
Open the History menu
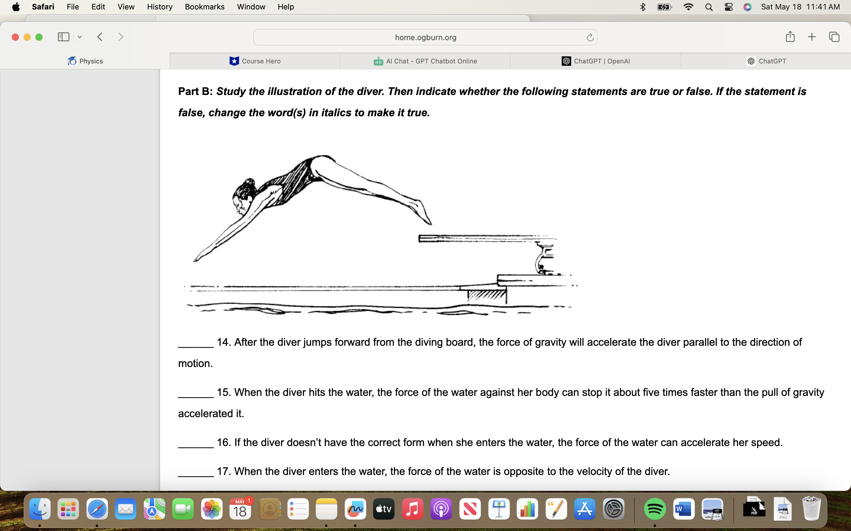(x=160, y=7)
